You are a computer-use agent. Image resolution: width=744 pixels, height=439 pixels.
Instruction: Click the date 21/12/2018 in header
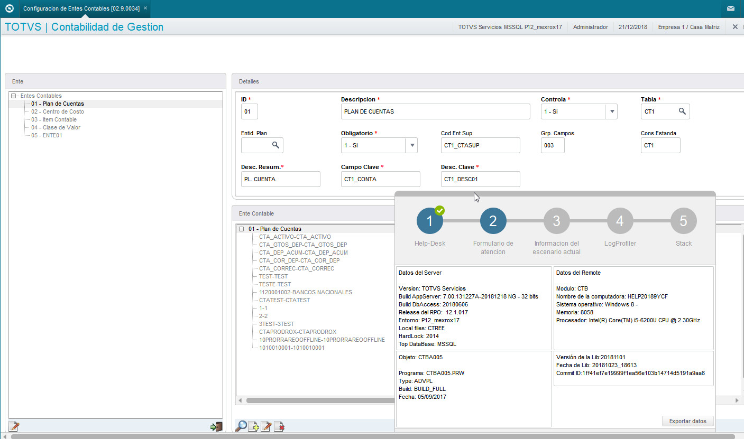[632, 27]
